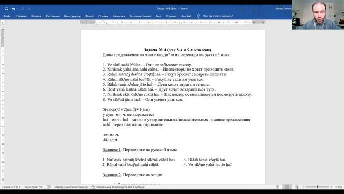
Task: Click the title 'Задача № 4 (для 8-х и 9-х классов)'
Action: (x=177, y=50)
